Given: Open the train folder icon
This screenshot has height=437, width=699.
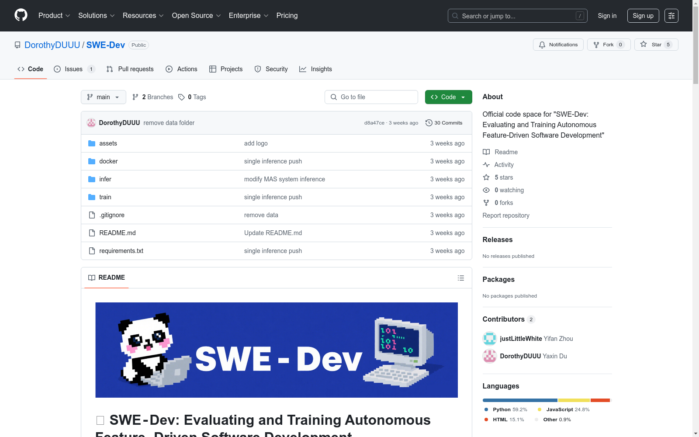Looking at the screenshot, I should 92,197.
